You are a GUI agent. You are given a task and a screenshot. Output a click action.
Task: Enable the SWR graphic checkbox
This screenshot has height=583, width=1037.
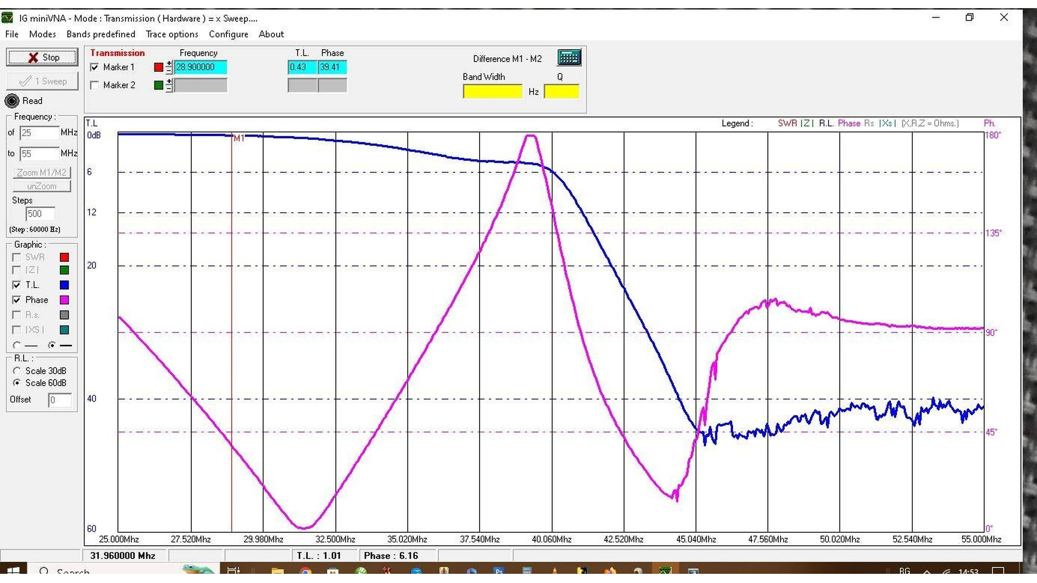coord(17,257)
